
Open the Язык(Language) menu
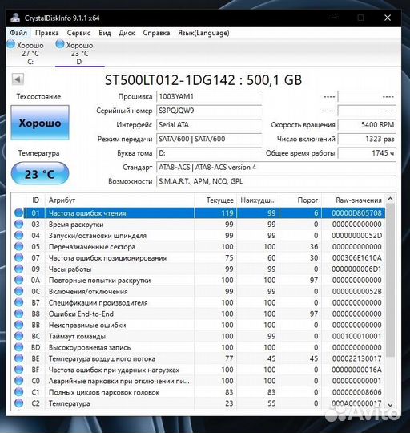pyautogui.click(x=203, y=33)
